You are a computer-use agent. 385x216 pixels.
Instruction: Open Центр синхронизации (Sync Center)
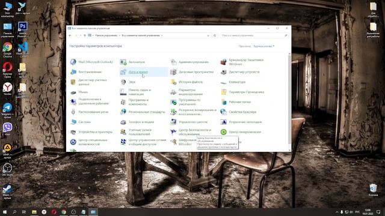pyautogui.click(x=241, y=132)
